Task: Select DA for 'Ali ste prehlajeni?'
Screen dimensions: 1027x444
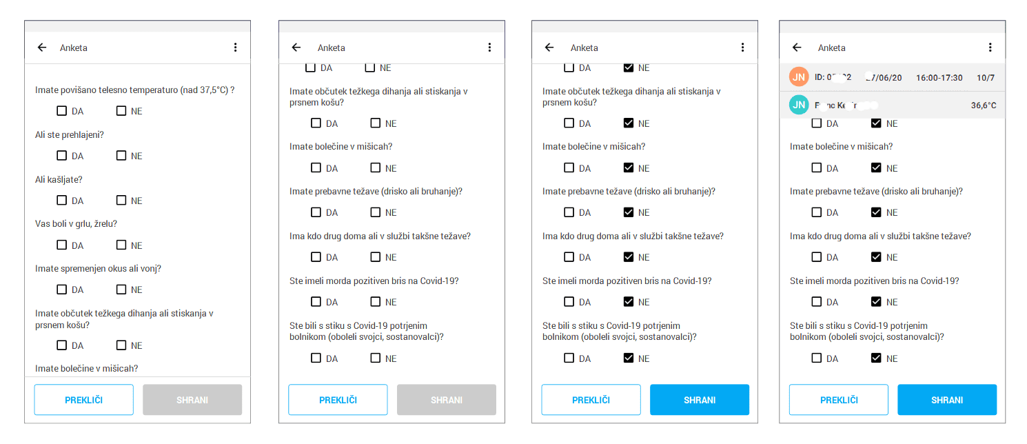Action: coord(62,155)
